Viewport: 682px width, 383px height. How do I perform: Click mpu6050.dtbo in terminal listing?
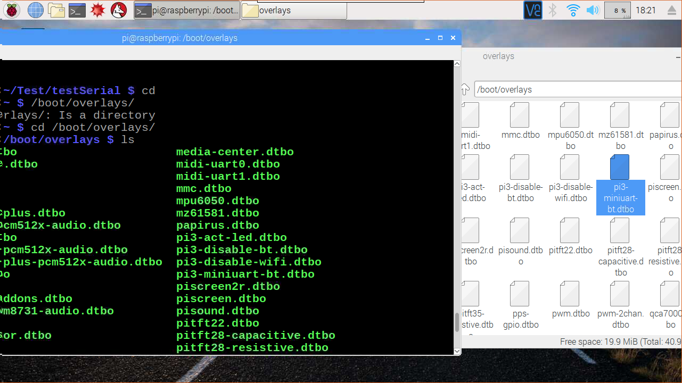click(x=218, y=201)
